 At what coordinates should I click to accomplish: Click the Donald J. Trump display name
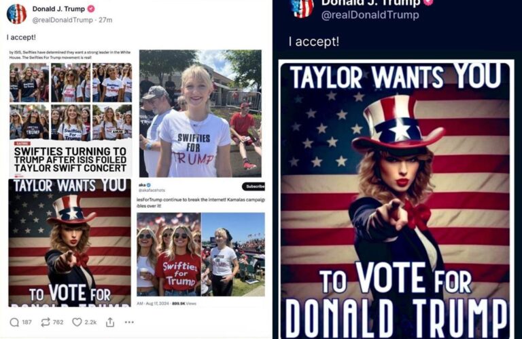[58, 9]
